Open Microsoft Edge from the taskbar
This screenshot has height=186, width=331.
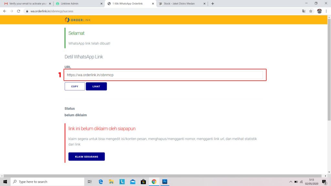[x=101, y=181]
